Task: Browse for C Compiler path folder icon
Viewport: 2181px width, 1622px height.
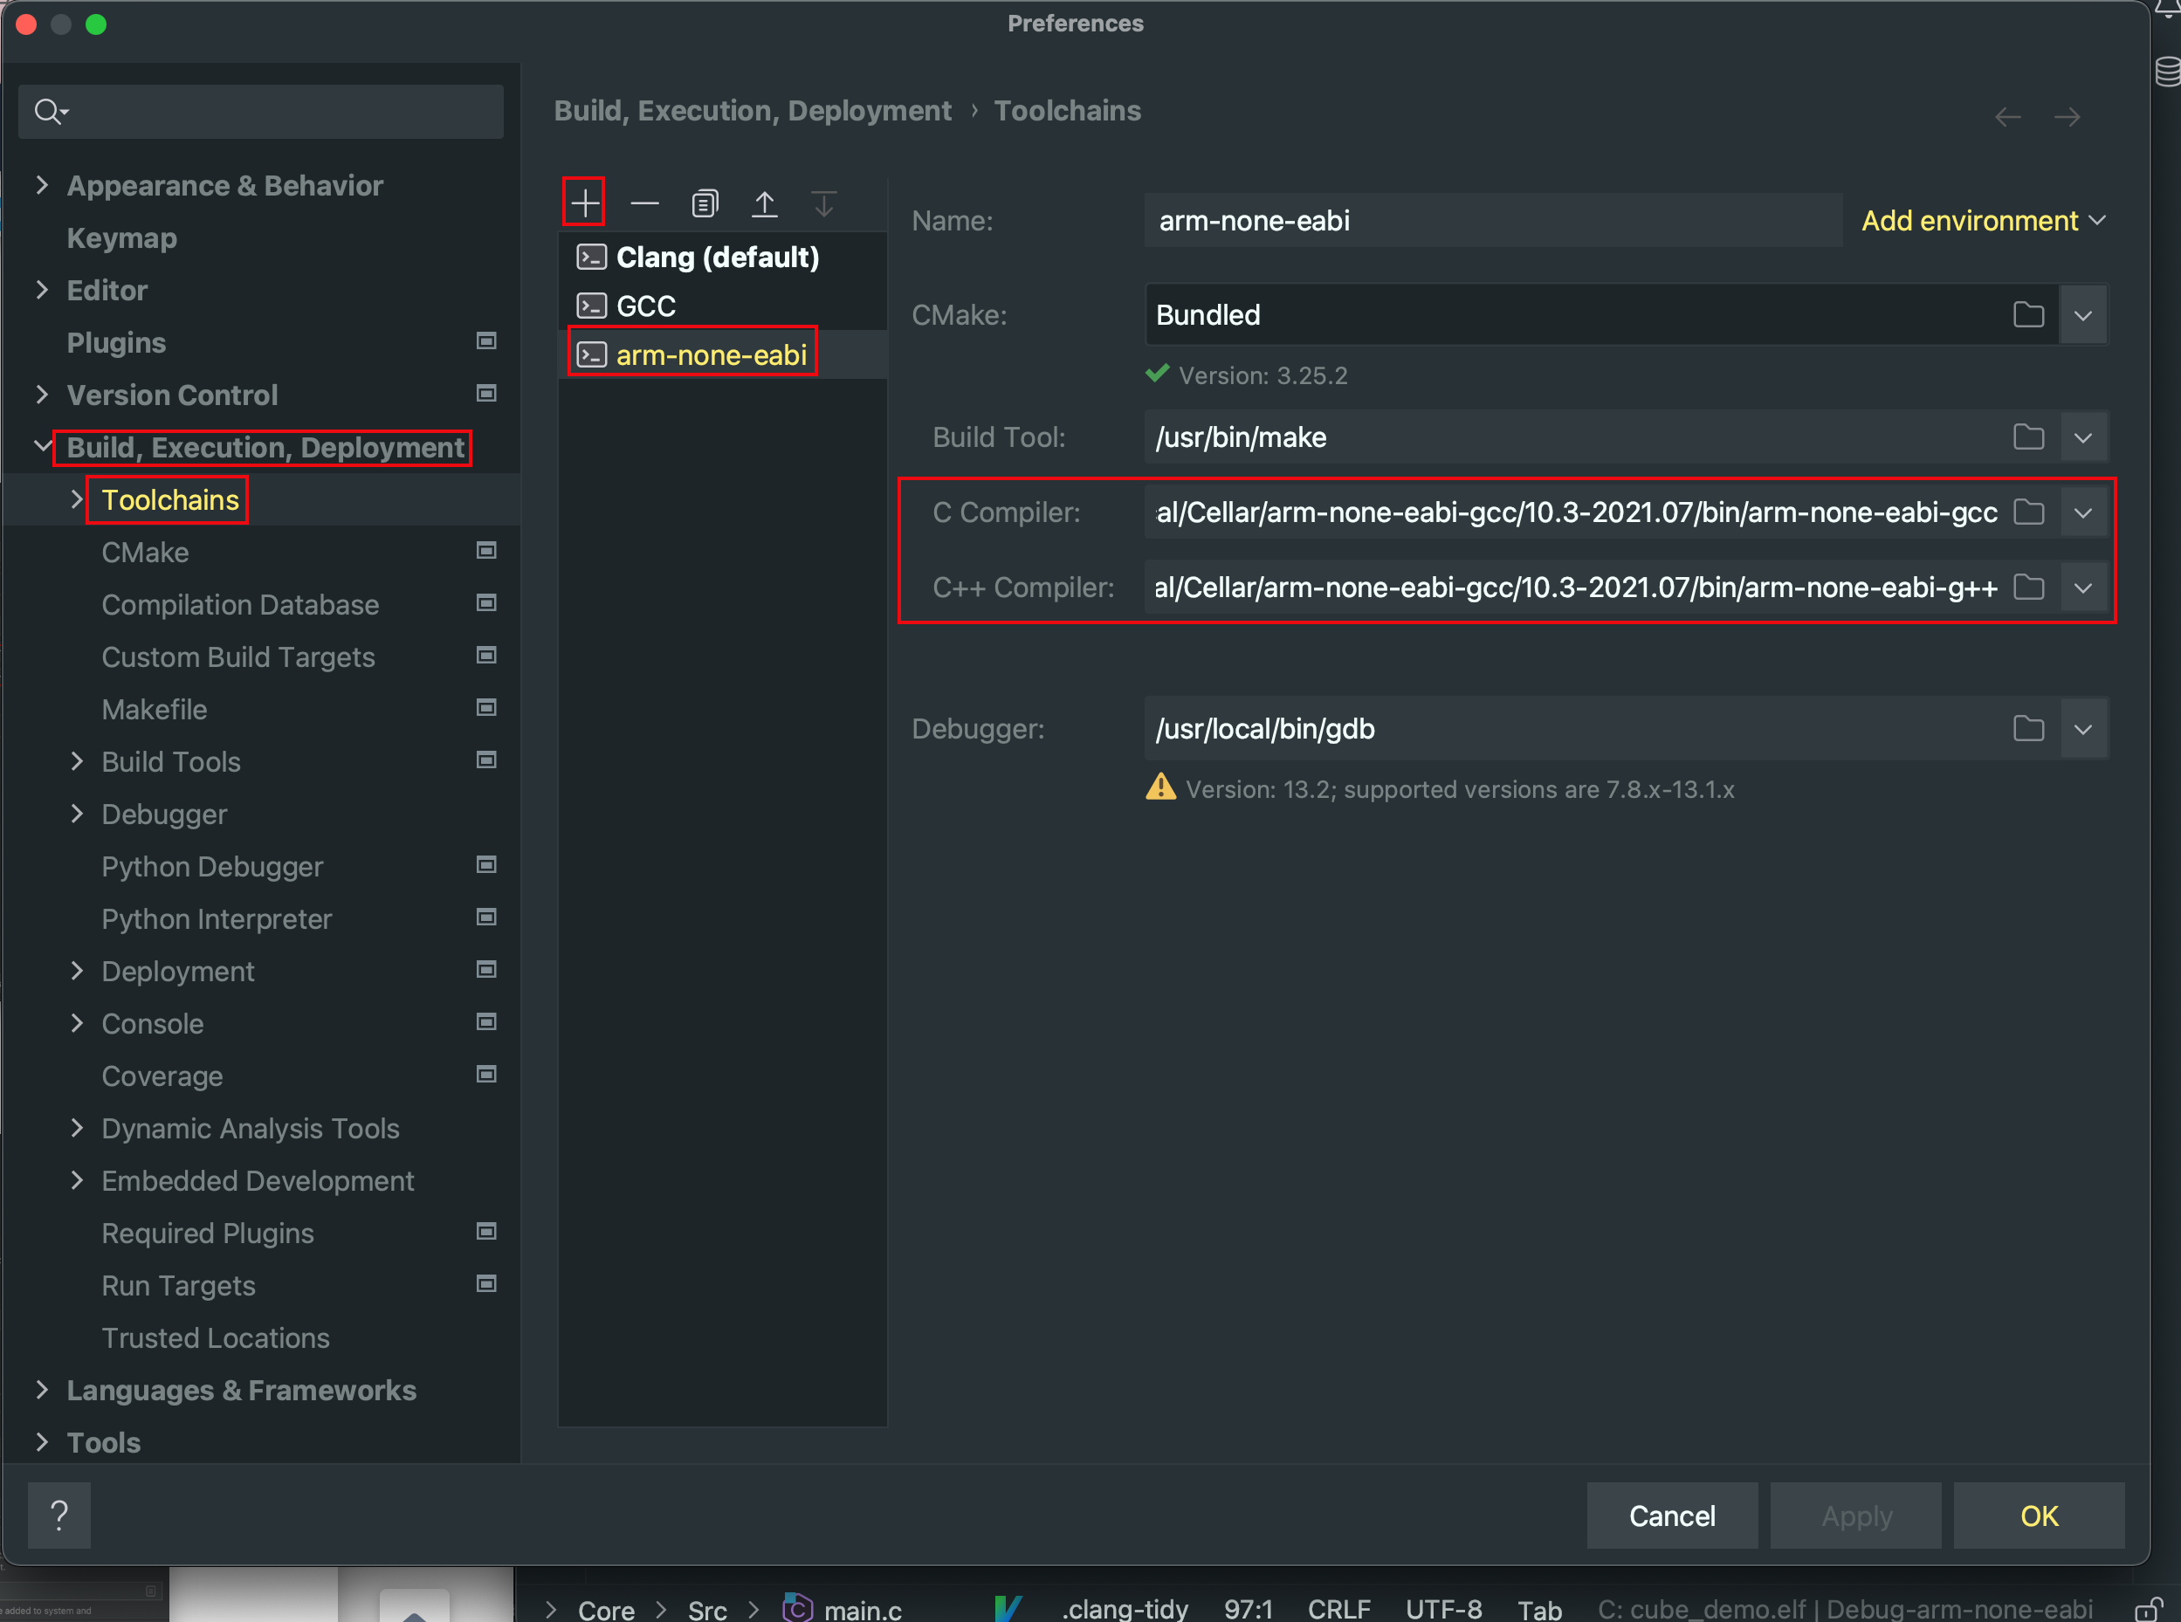Action: pyautogui.click(x=2028, y=512)
